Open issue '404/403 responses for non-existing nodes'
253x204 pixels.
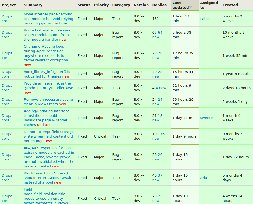(x=49, y=157)
